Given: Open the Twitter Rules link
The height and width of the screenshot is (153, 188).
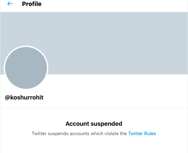Looking at the screenshot, I should point(142,134).
